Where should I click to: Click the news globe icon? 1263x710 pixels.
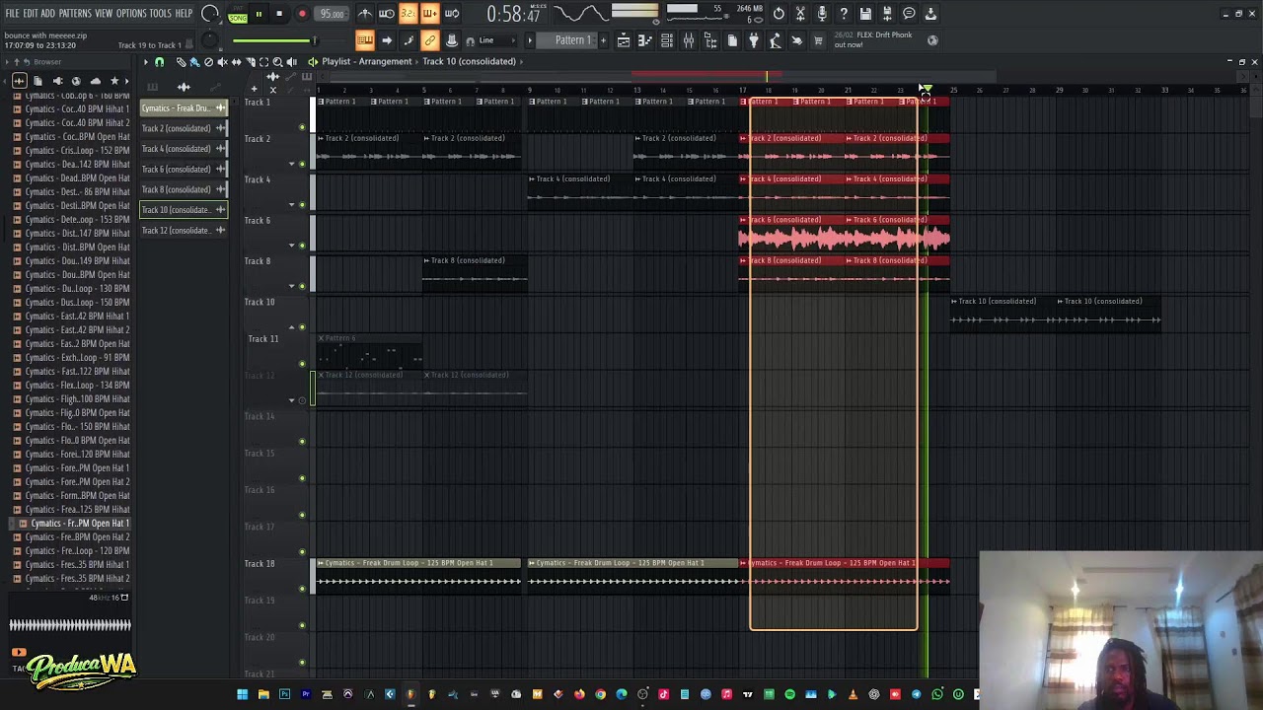932,40
